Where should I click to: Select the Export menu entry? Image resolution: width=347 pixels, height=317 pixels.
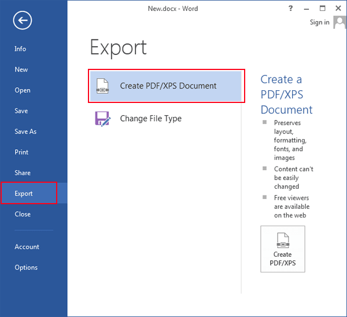point(34,193)
